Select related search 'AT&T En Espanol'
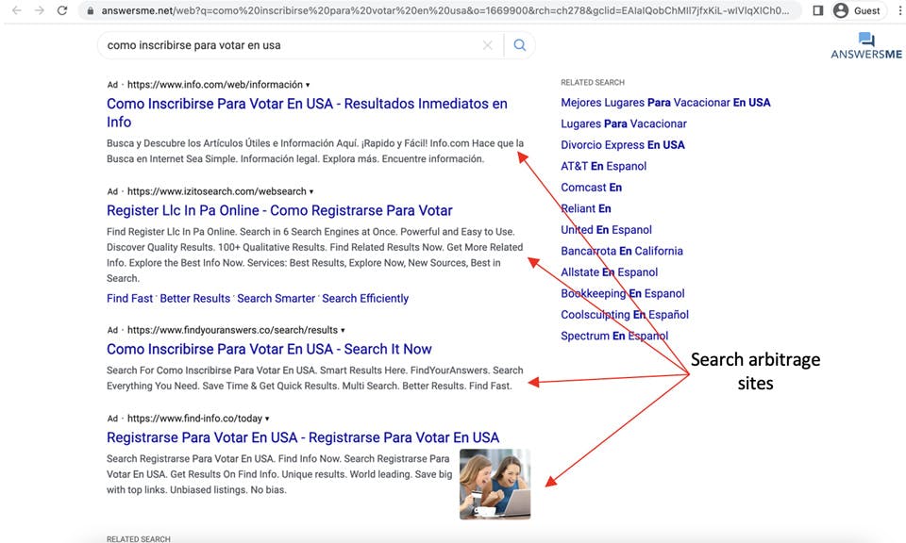Viewport: 906px width, 543px height. click(x=603, y=166)
